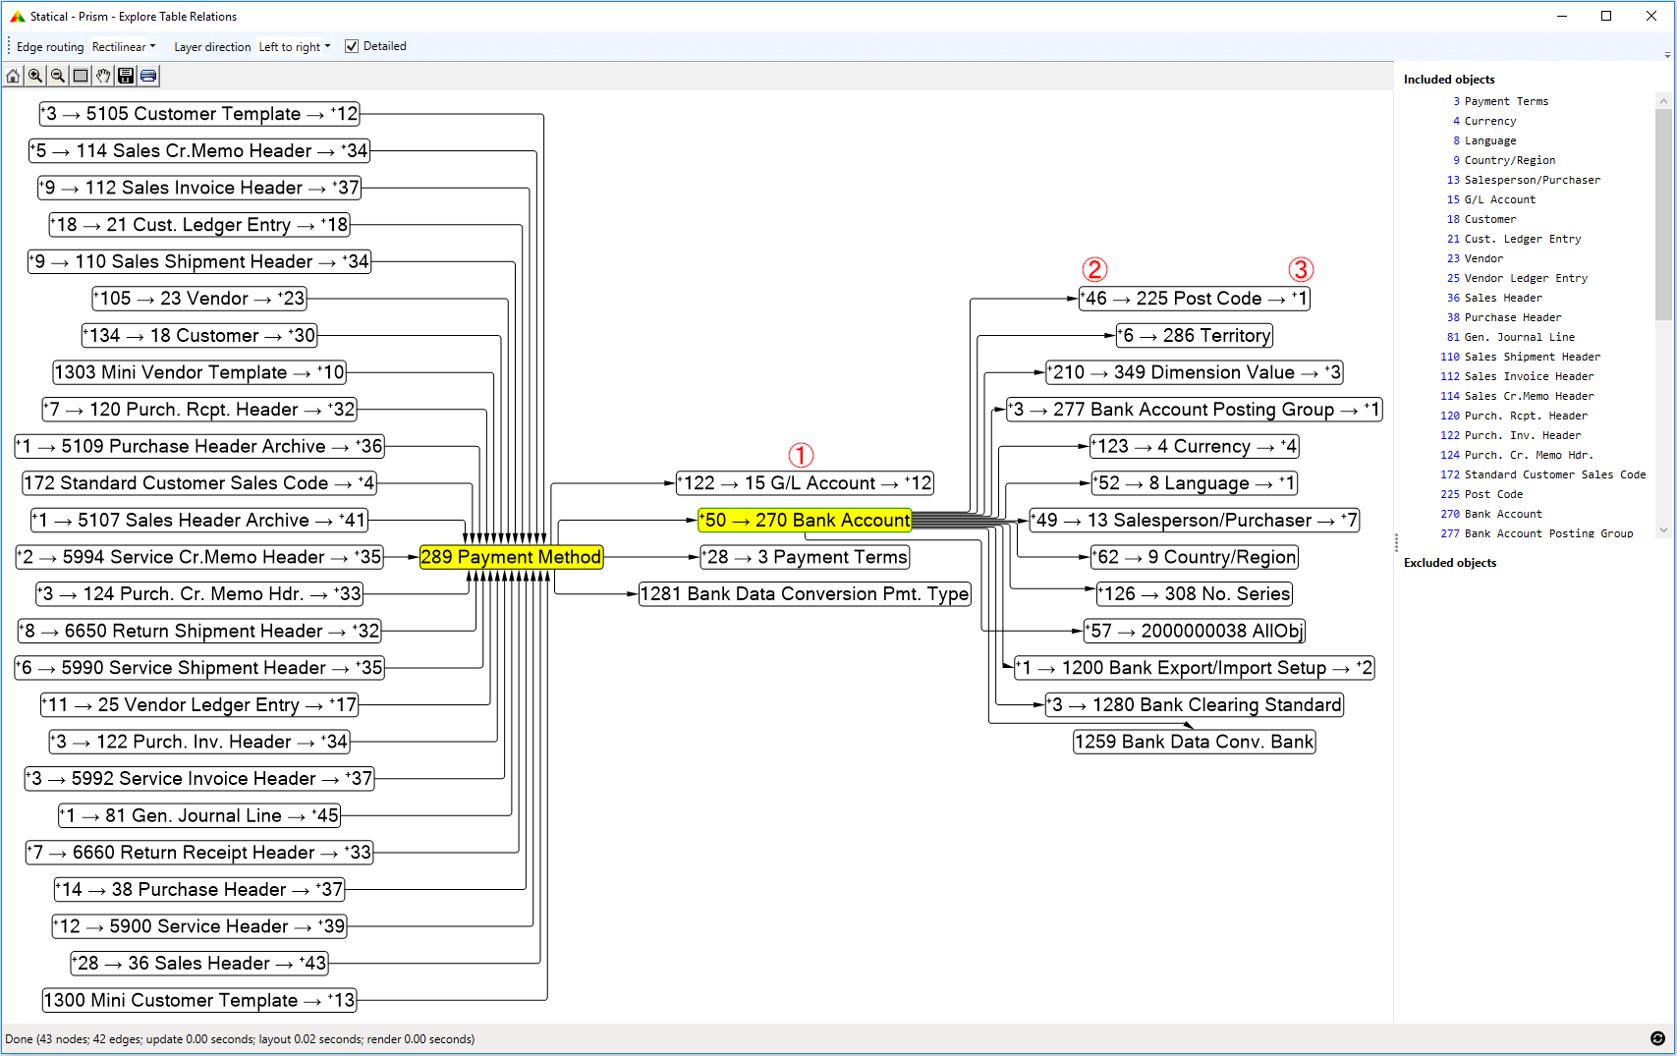Viewport: 1677px width, 1056px height.
Task: Click the zoom in magnifier icon
Action: pyautogui.click(x=35, y=76)
